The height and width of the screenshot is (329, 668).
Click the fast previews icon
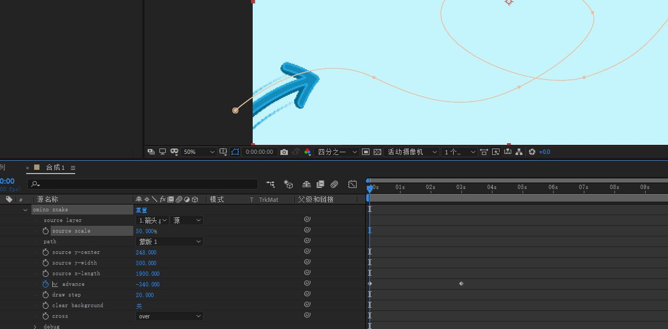496,152
